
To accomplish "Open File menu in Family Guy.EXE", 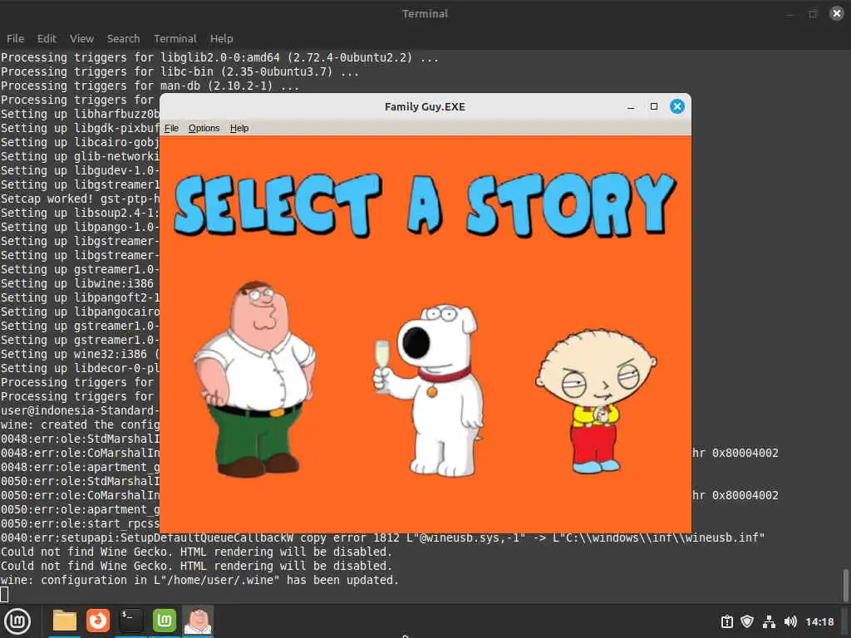I will [x=171, y=128].
